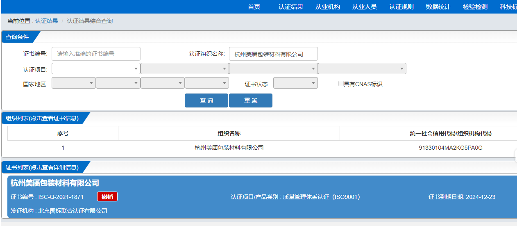Click the 获证组织名称 input field
The width and height of the screenshot is (517, 226).
[273, 54]
